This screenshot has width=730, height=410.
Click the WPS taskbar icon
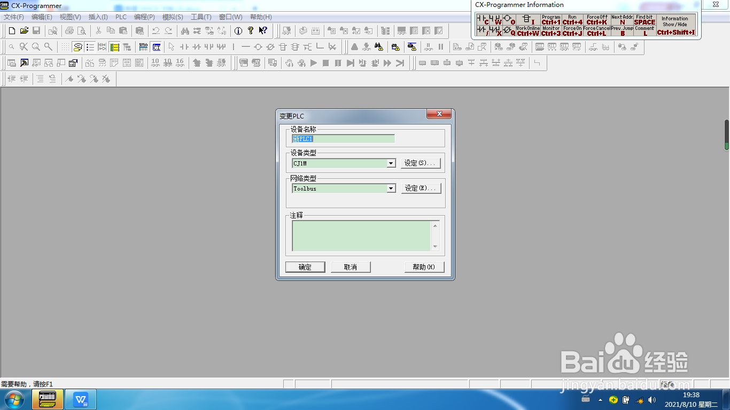[81, 399]
